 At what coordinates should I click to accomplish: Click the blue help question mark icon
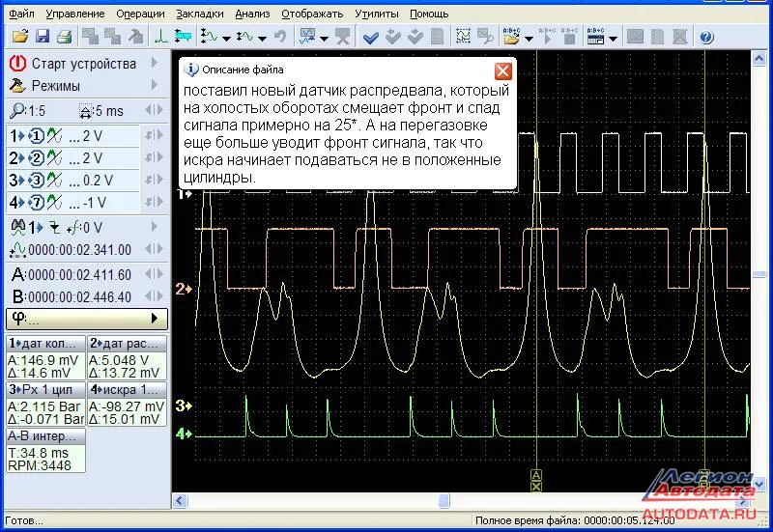[x=705, y=38]
